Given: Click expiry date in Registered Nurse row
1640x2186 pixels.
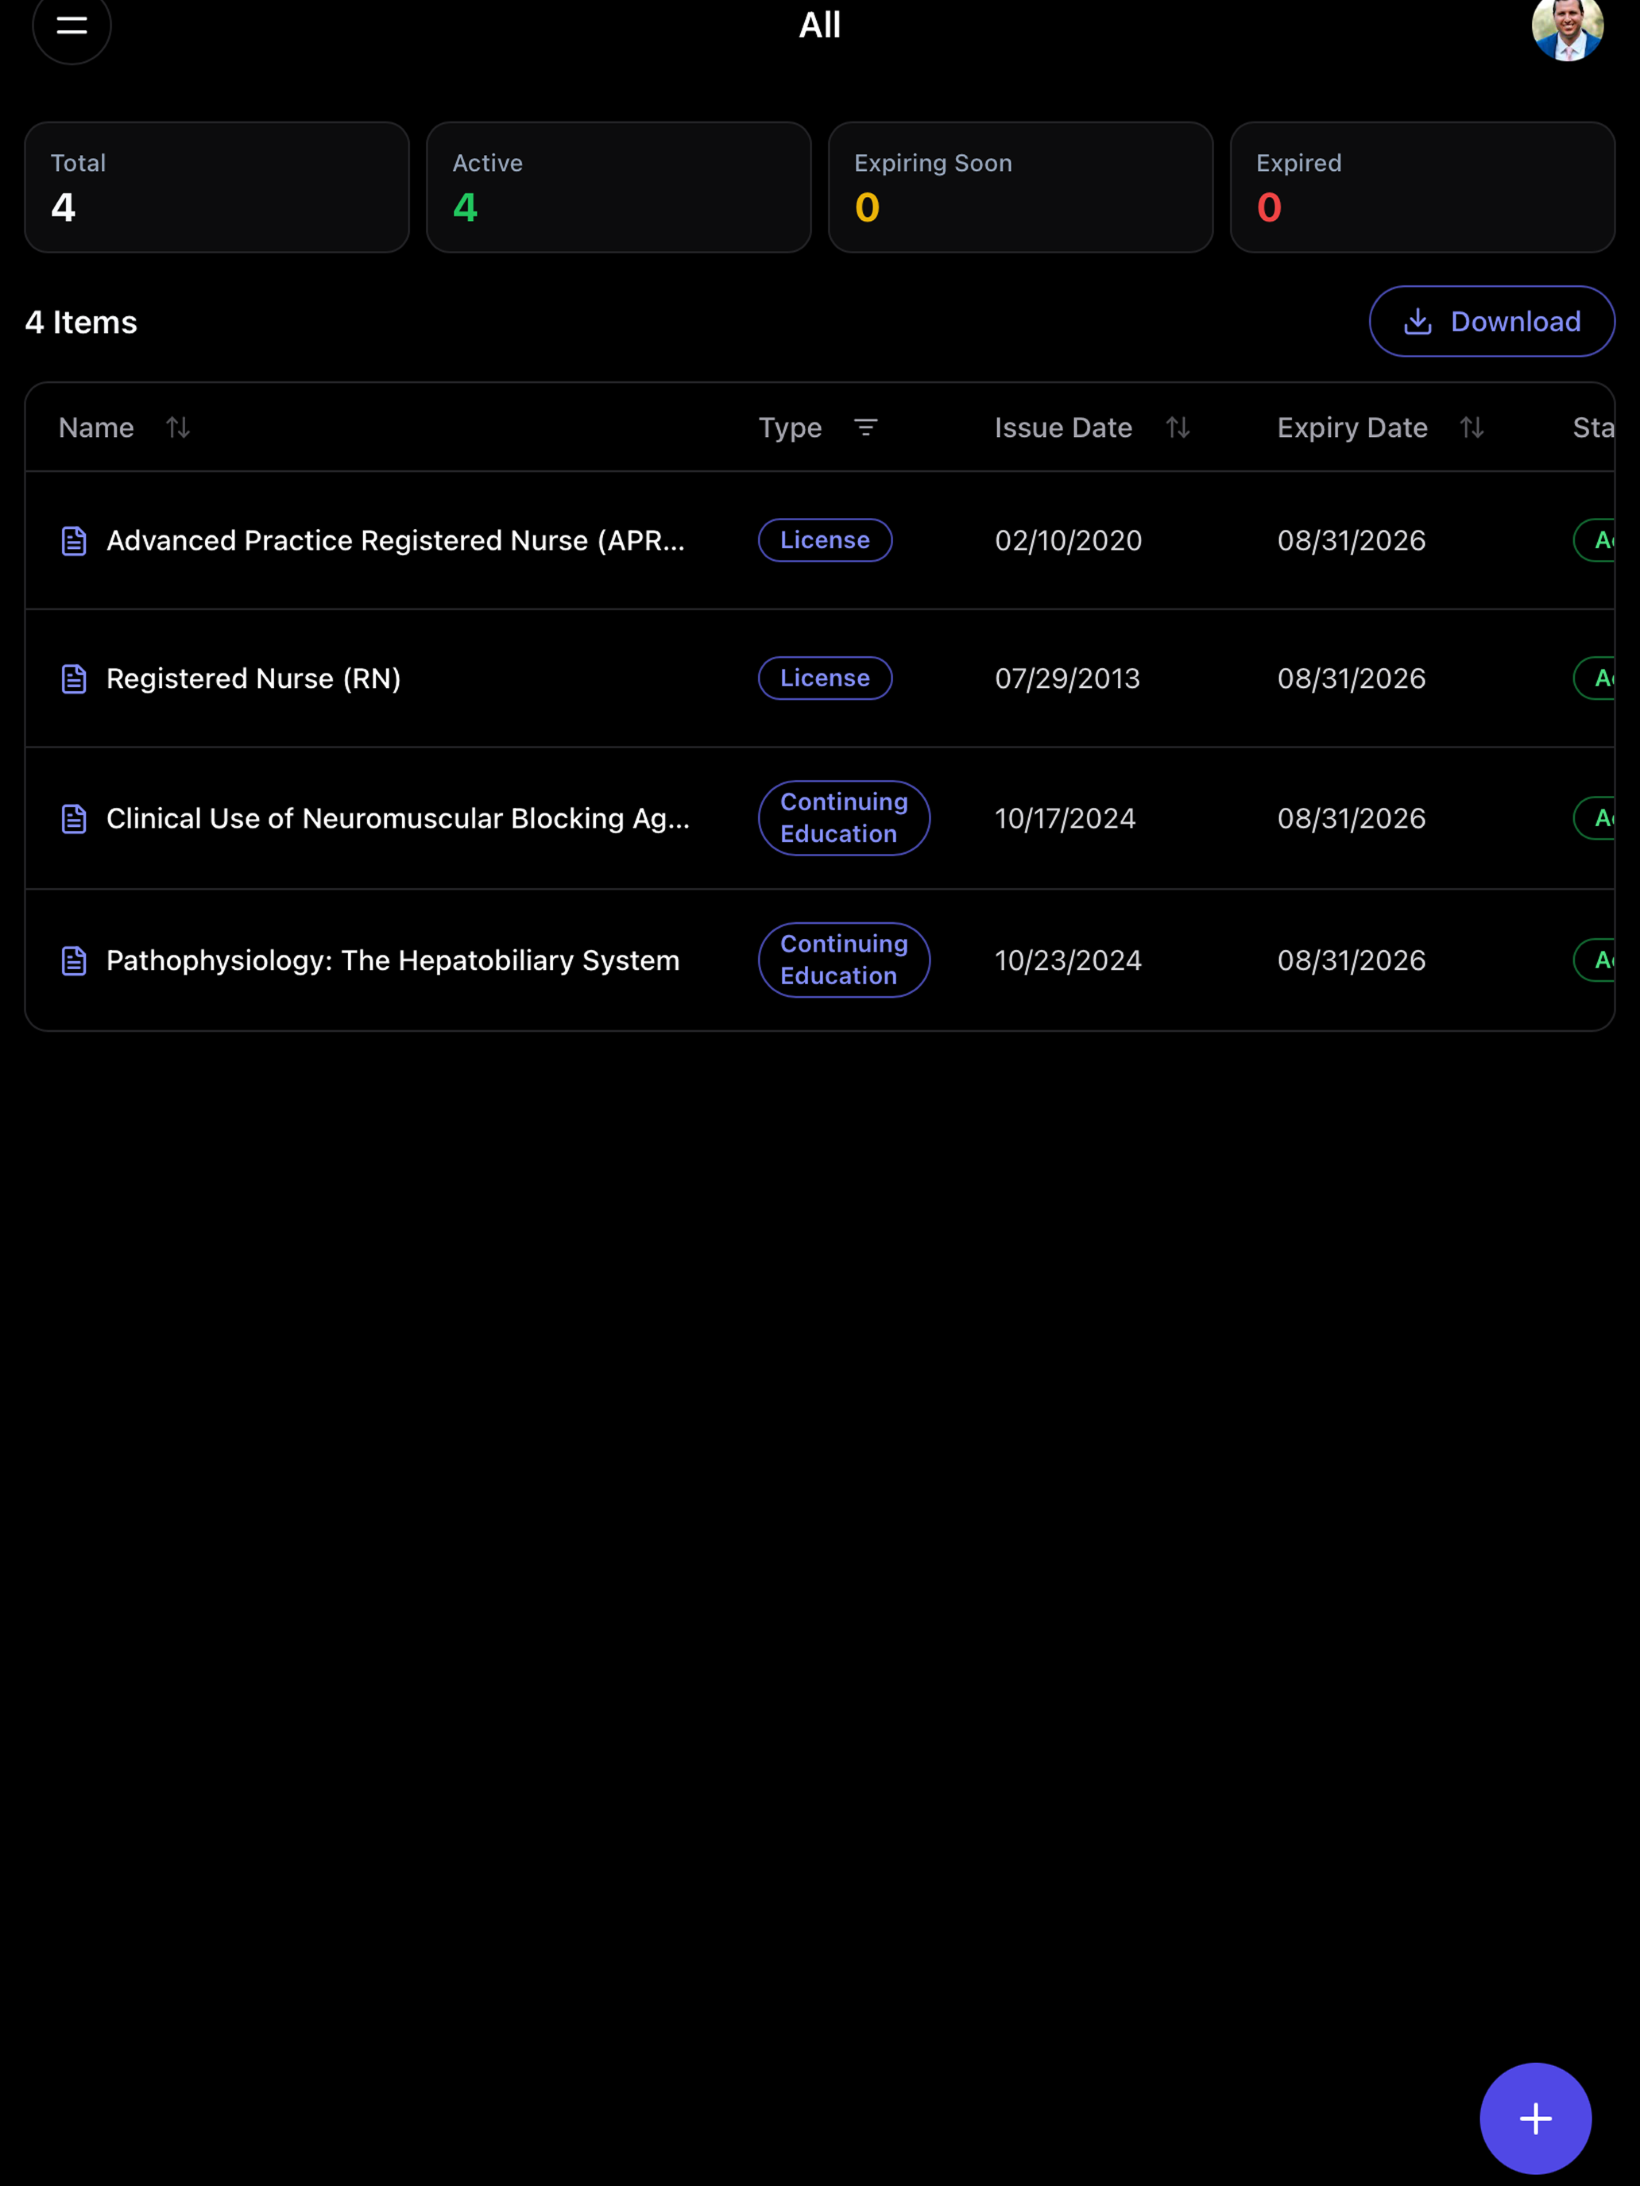Looking at the screenshot, I should tap(1352, 679).
